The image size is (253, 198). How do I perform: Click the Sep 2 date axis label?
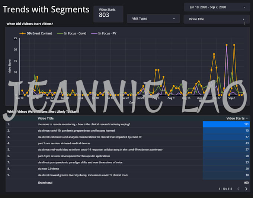[x=232, y=98]
